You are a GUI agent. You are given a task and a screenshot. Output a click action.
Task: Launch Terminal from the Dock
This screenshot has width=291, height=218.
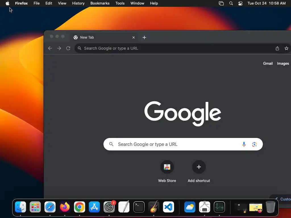139,207
